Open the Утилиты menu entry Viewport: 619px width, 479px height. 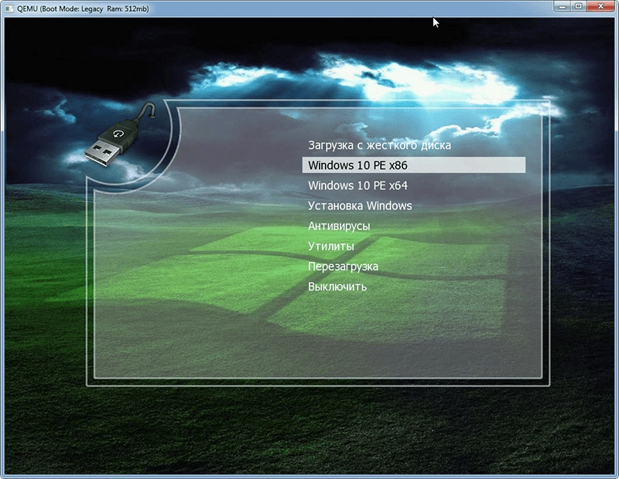(x=331, y=246)
